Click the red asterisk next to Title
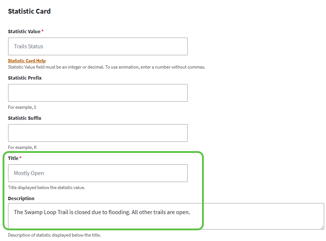 click(20, 158)
